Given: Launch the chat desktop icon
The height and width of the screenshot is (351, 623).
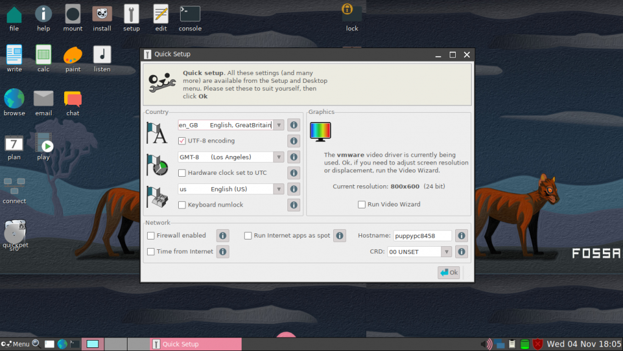Looking at the screenshot, I should pyautogui.click(x=73, y=102).
